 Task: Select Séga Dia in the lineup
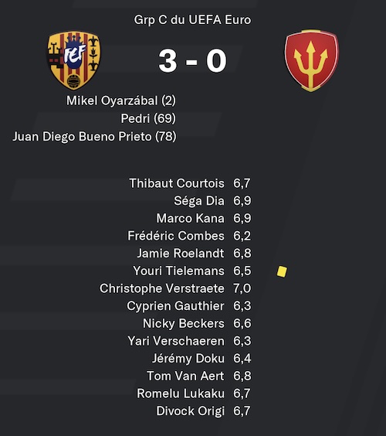pyautogui.click(x=199, y=201)
